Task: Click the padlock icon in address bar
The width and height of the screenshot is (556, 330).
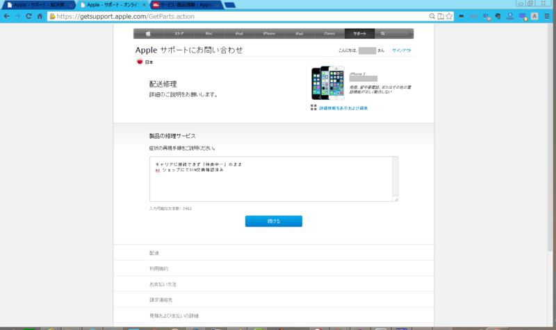Action: coord(52,16)
